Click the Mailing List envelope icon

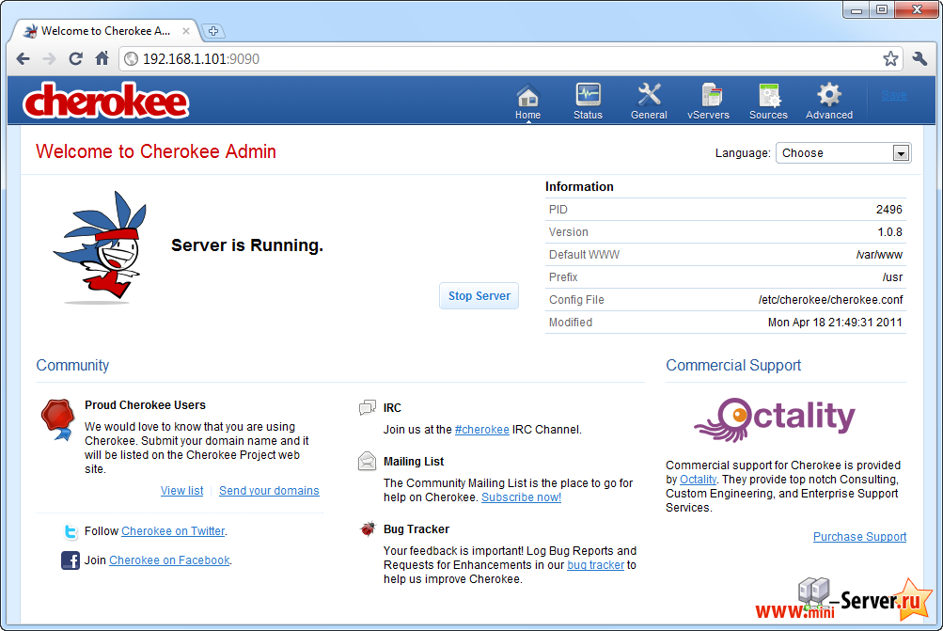tap(367, 462)
